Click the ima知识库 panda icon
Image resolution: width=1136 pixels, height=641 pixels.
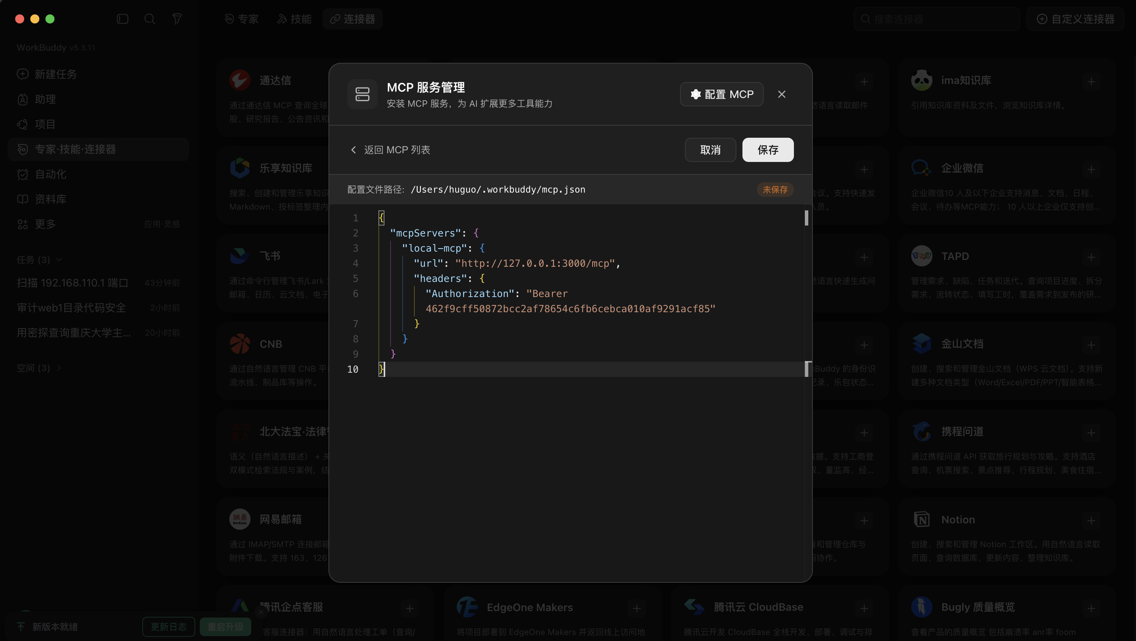coord(922,80)
